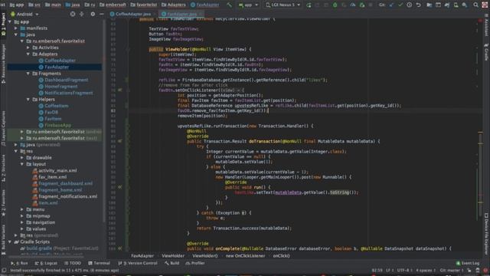Image resolution: width=490 pixels, height=276 pixels.
Task: Open DashboardFragment in project tree
Action: 63,80
